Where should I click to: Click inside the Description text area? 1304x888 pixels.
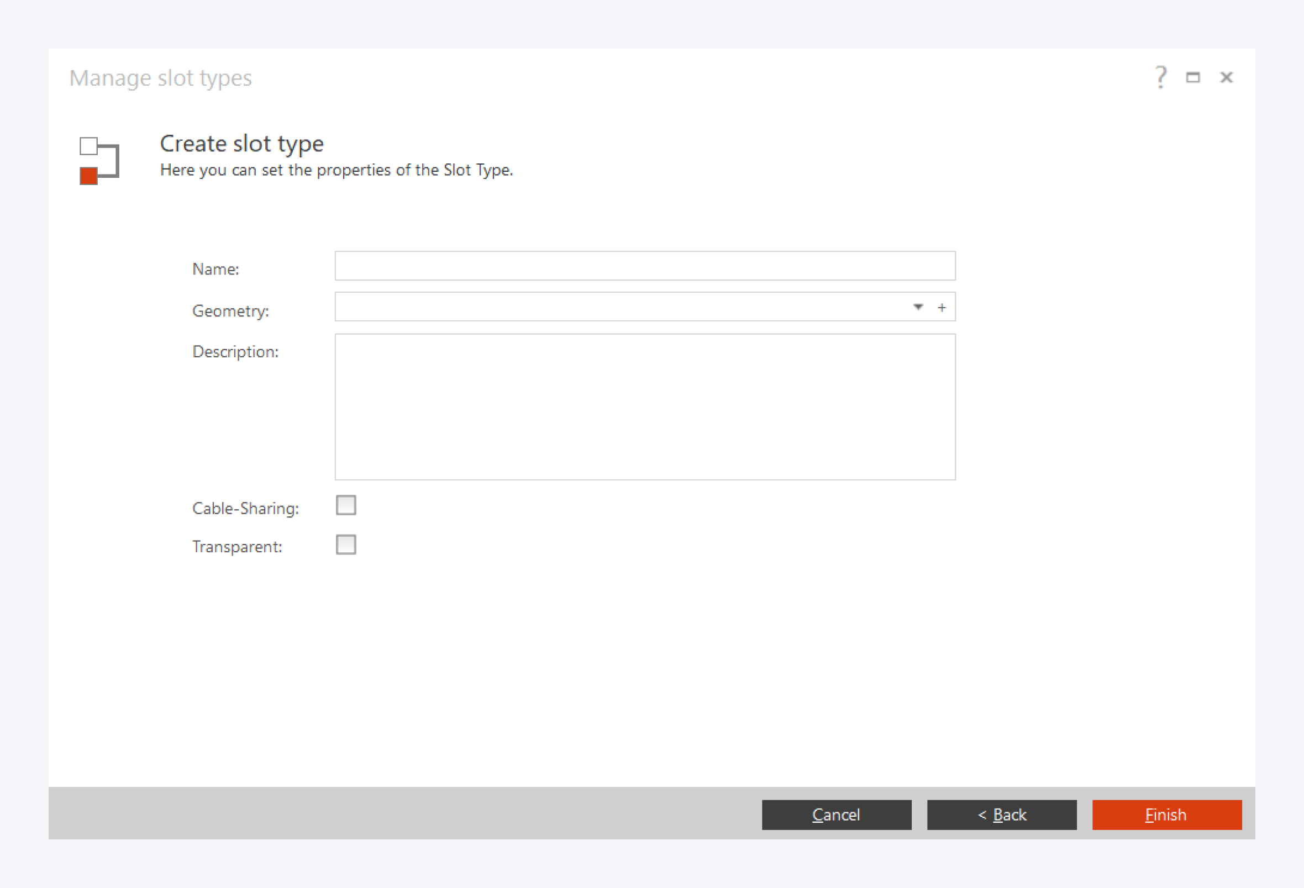[645, 406]
